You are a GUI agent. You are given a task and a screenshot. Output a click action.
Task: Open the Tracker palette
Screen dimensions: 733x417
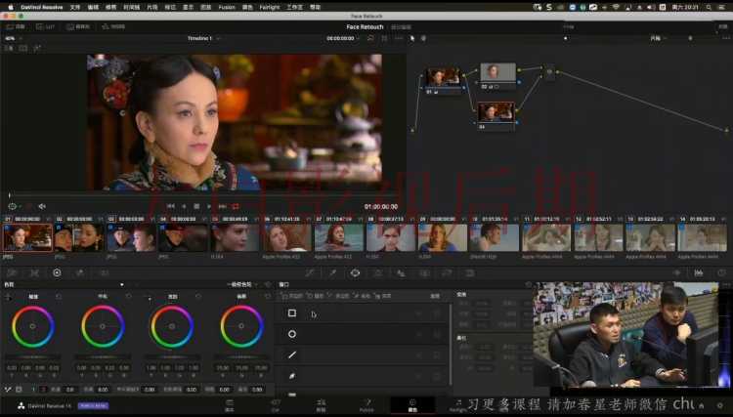pyautogui.click(x=378, y=272)
